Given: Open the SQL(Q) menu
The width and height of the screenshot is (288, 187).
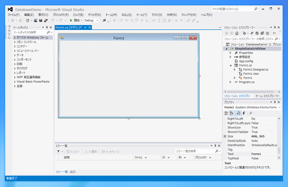Looking at the screenshot, I should (127, 15).
